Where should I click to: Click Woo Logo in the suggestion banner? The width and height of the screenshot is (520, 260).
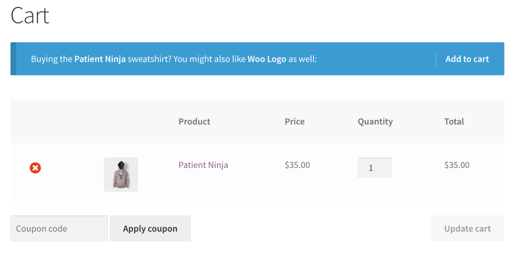point(266,59)
